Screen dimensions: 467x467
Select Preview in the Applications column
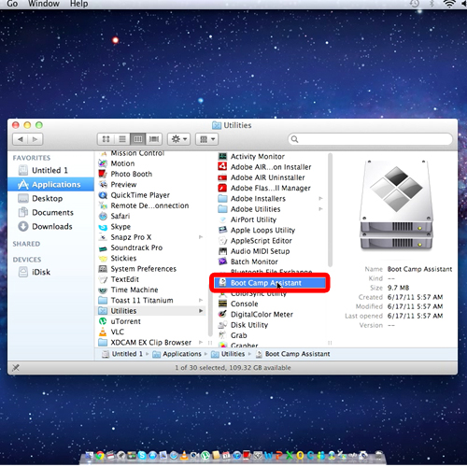(x=118, y=185)
